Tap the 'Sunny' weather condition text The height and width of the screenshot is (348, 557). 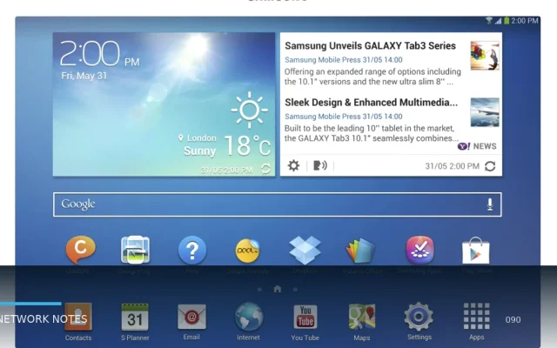point(199,151)
